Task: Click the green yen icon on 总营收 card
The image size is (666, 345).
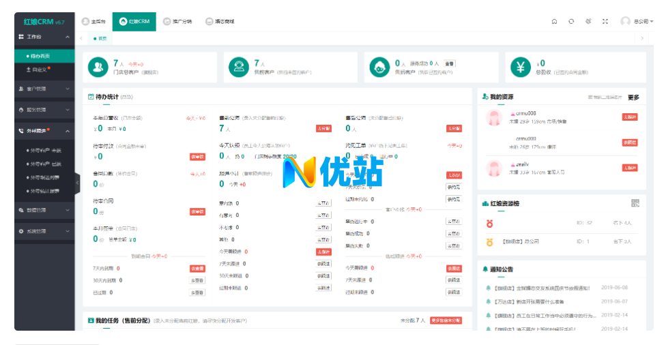Action: (x=521, y=67)
